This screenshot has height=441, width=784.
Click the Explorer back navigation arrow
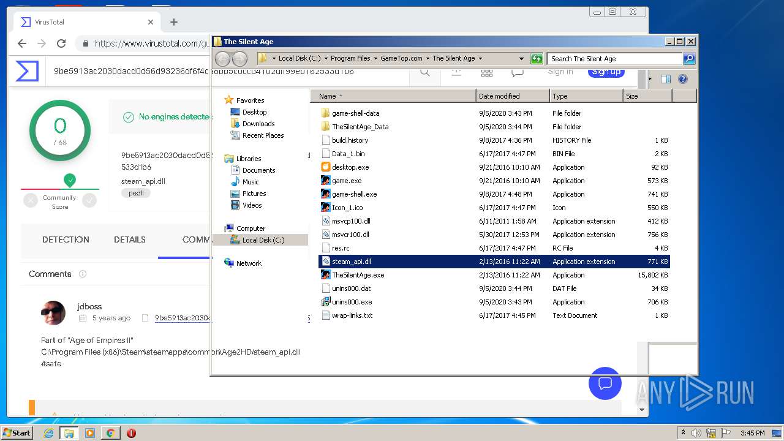(x=222, y=59)
